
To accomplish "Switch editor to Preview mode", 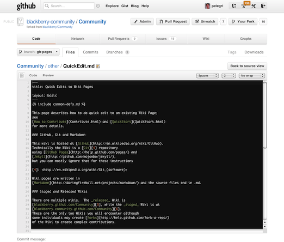I will pos(48,75).
